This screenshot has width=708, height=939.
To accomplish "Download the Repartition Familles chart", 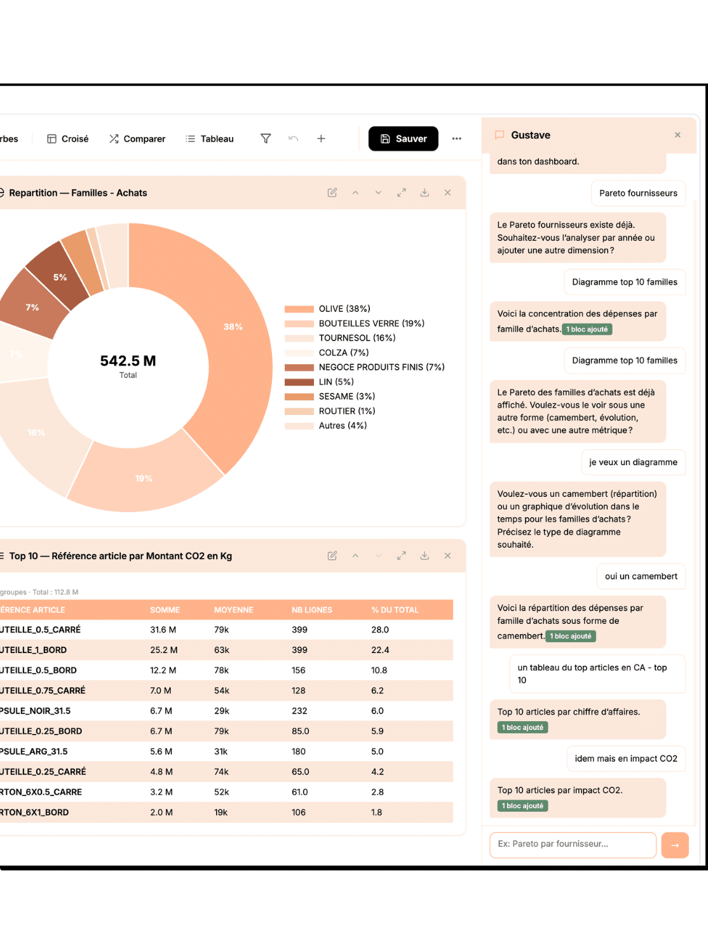I will (x=425, y=193).
